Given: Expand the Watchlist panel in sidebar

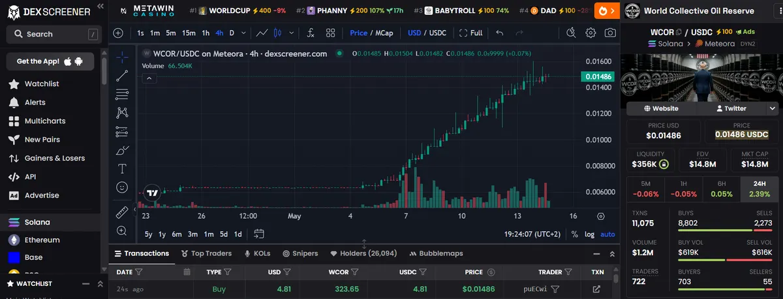Looking at the screenshot, I should 100,283.
